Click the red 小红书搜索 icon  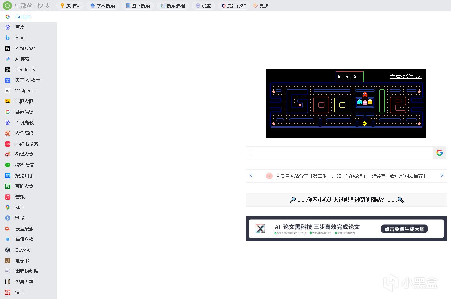point(8,144)
